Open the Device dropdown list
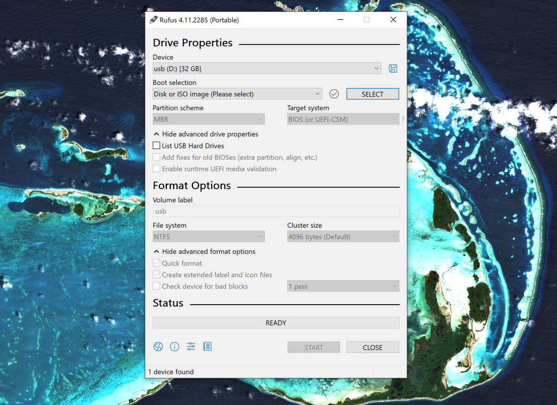The image size is (557, 405). point(267,69)
